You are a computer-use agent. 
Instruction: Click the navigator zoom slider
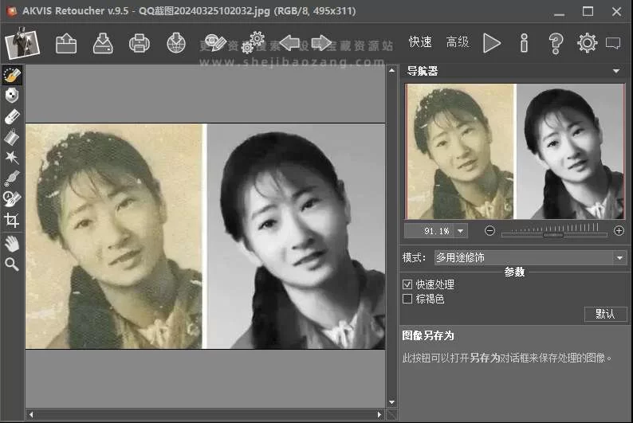point(553,231)
